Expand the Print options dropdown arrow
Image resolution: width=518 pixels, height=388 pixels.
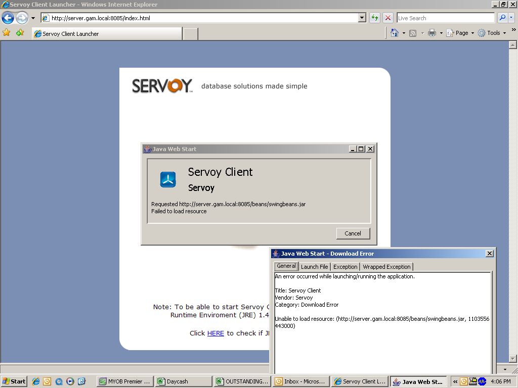[x=441, y=33]
